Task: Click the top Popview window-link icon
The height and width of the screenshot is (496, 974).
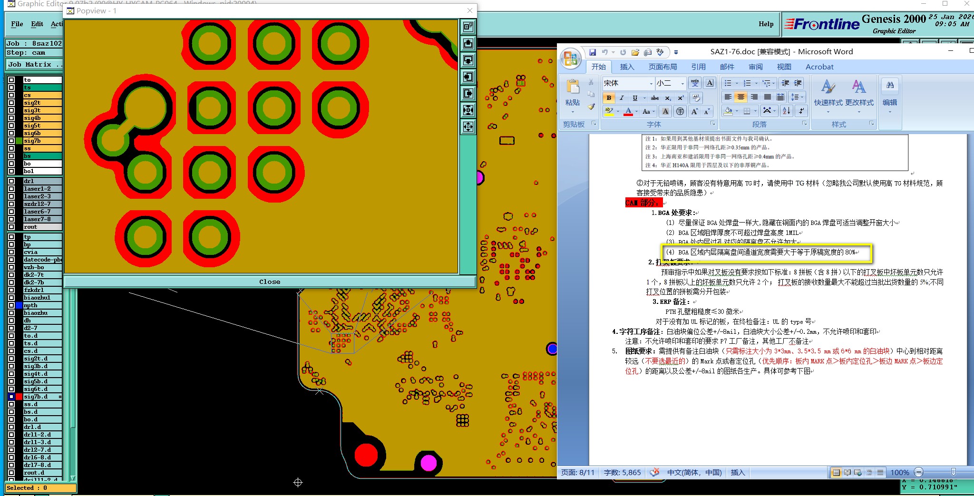Action: 468,27
